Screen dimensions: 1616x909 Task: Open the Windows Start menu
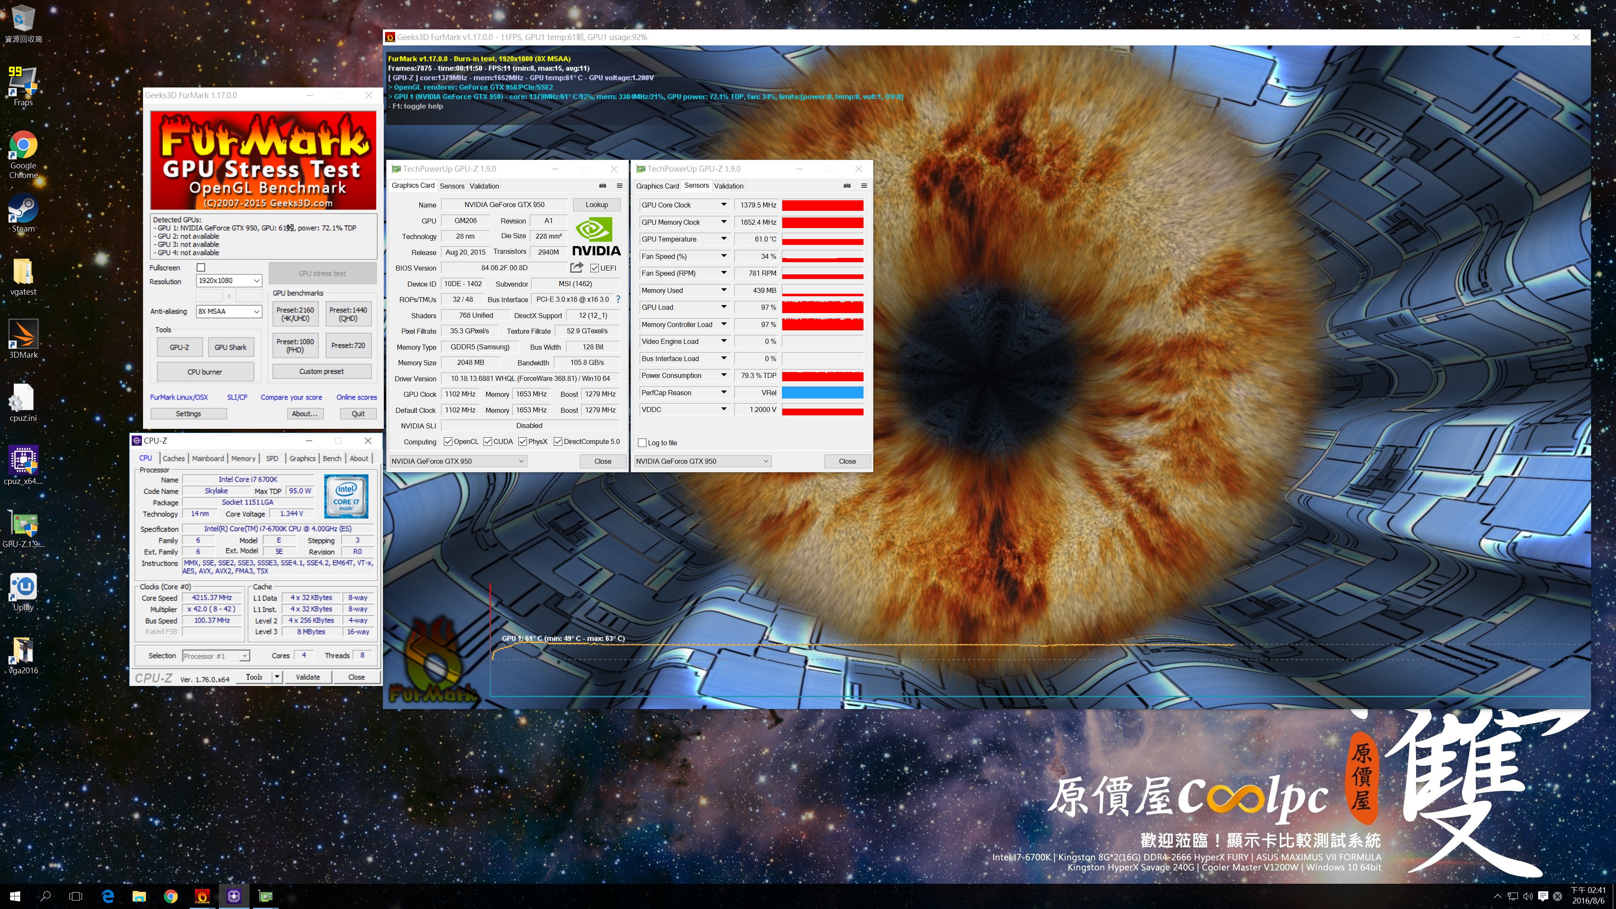pos(15,896)
